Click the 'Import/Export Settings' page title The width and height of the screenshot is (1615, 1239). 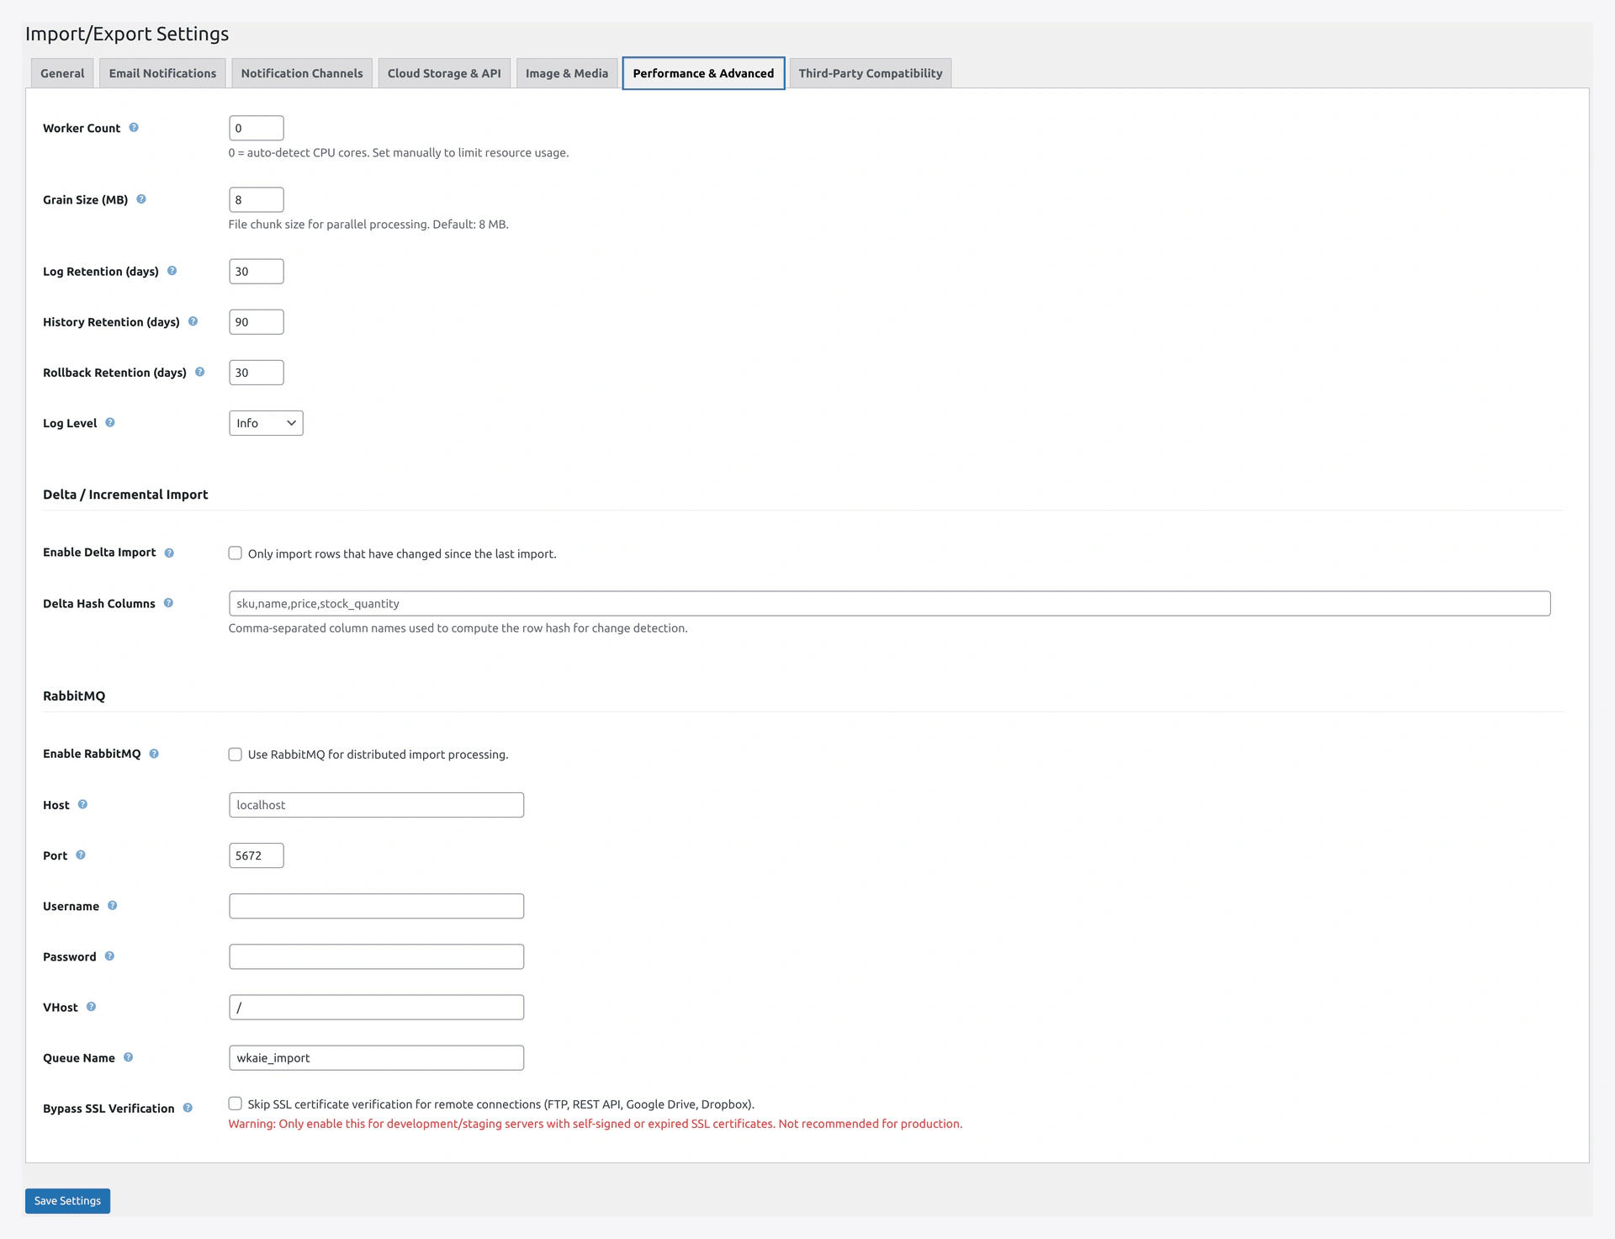[127, 34]
